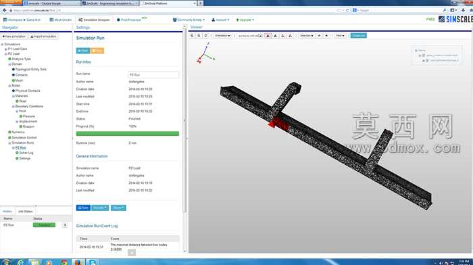Open the middle blue dropdown button beside Save
The width and height of the screenshot is (473, 265).
[x=100, y=208]
